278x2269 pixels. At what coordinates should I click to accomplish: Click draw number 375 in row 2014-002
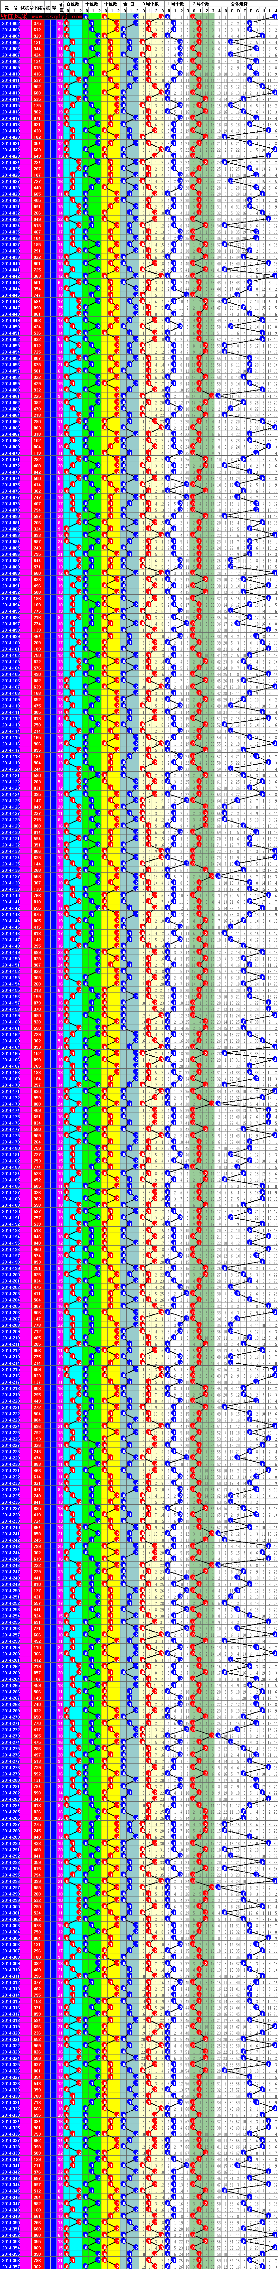[37, 23]
